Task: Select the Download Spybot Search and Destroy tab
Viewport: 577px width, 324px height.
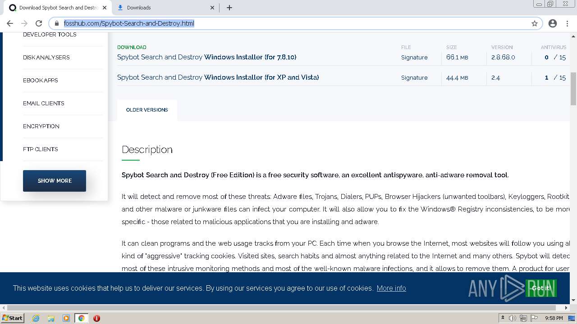Action: coord(58,8)
